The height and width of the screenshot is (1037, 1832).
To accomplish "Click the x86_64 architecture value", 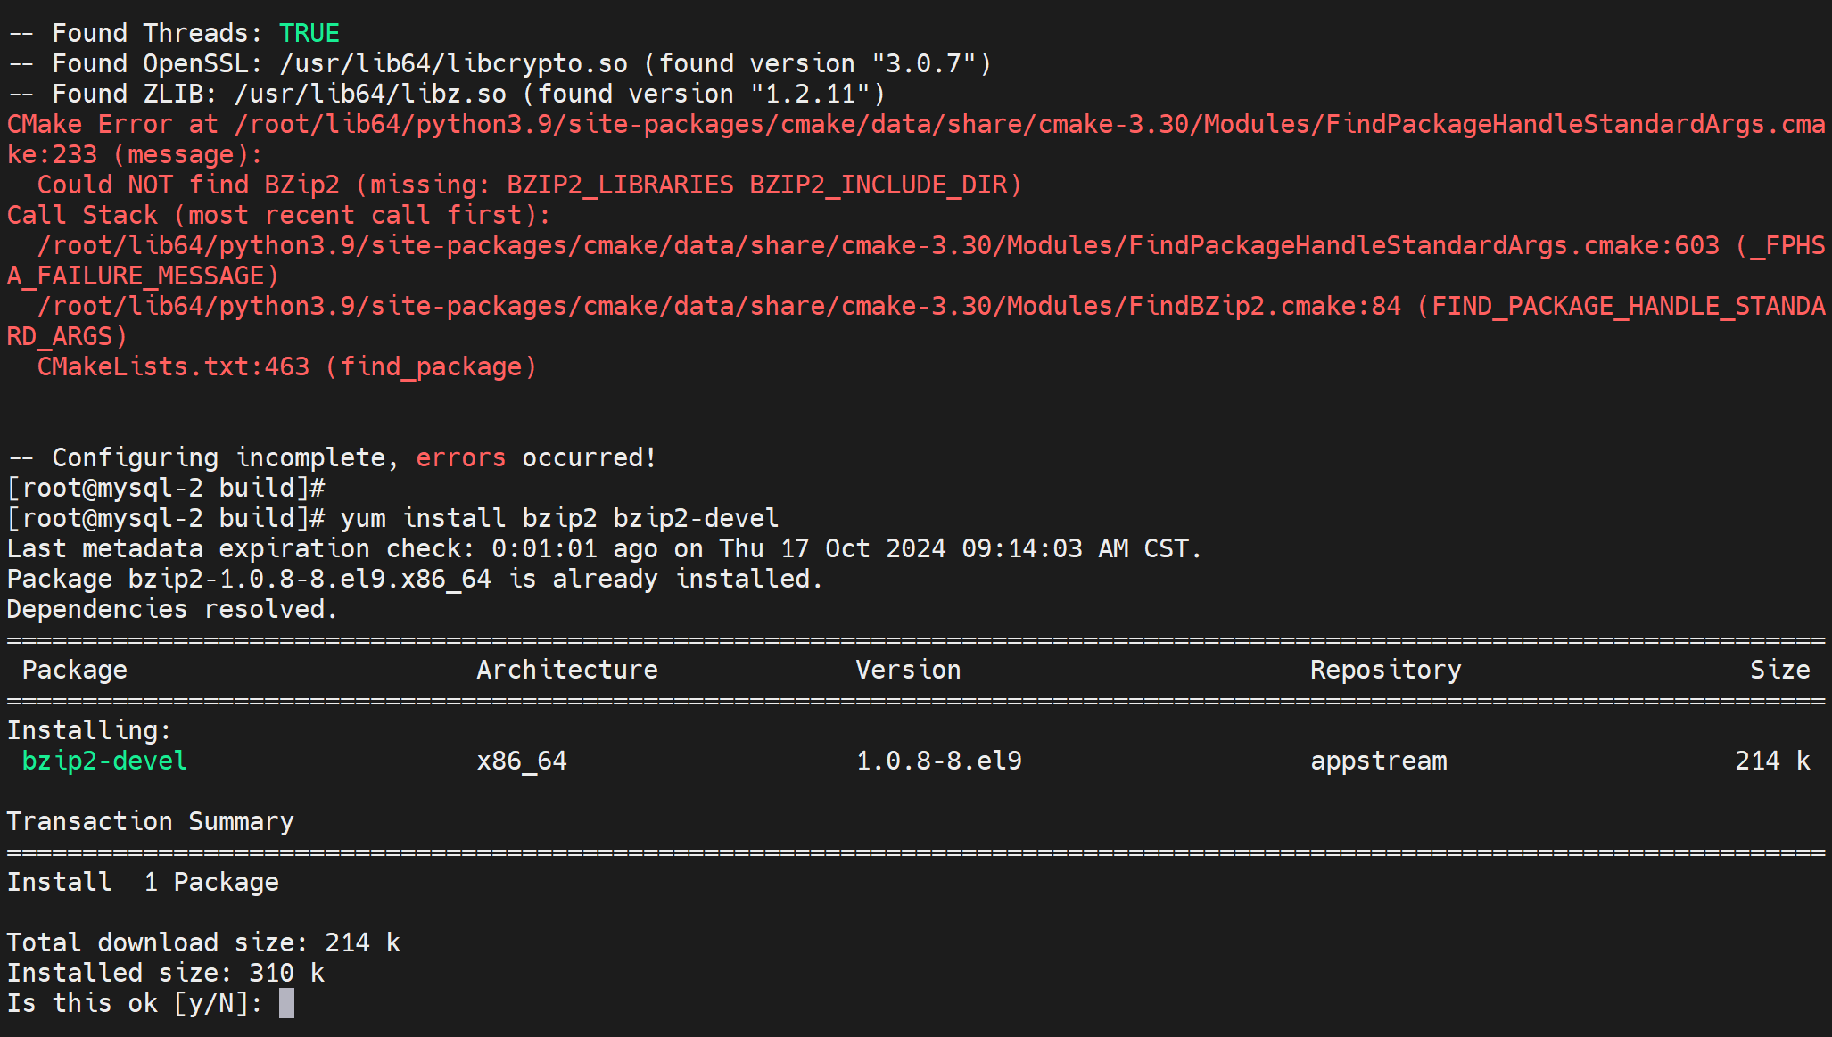I will (522, 761).
